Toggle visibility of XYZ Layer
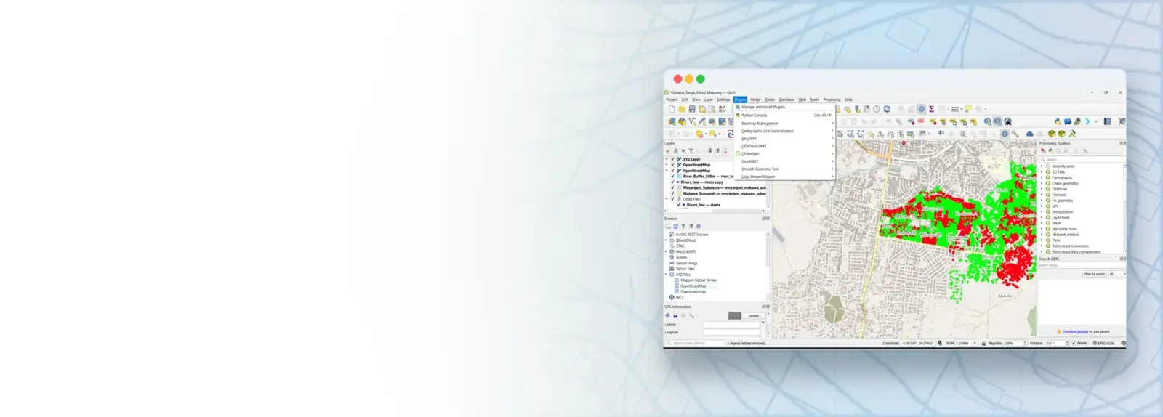This screenshot has width=1163, height=417. 672,159
